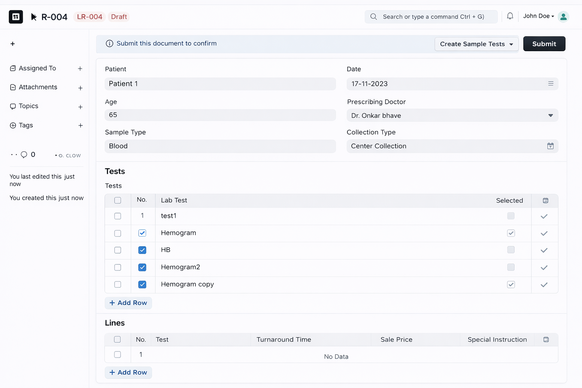The height and width of the screenshot is (388, 582).
Task: Add Row to the Lines table
Action: [x=128, y=372]
